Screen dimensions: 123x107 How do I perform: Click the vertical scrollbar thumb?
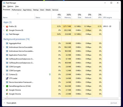coord(120,26)
